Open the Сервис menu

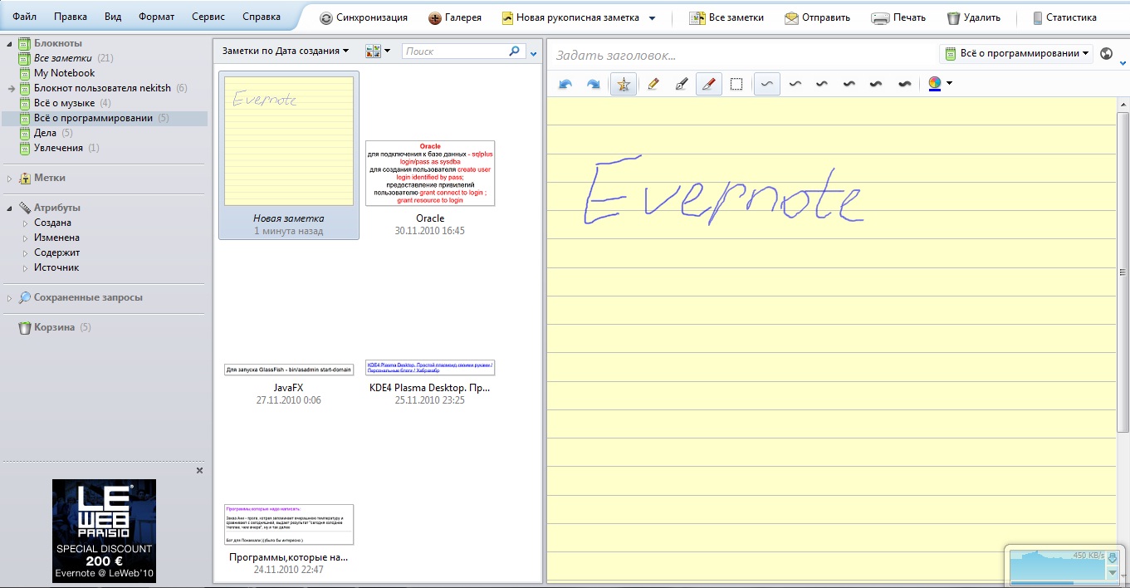[208, 17]
